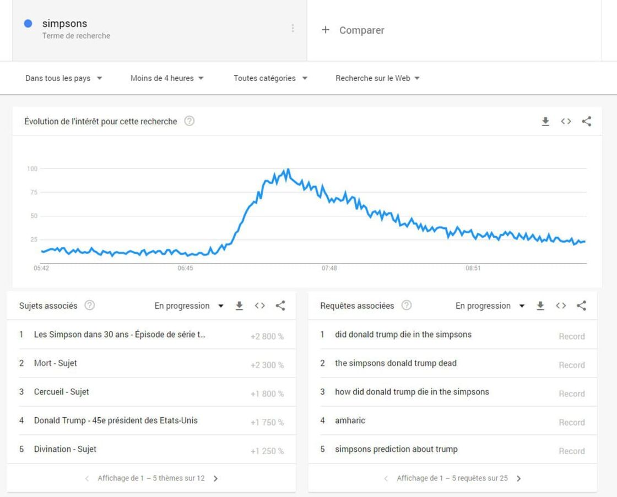The height and width of the screenshot is (497, 617).
Task: Expand the Dans tous les pays dropdown
Action: [64, 78]
